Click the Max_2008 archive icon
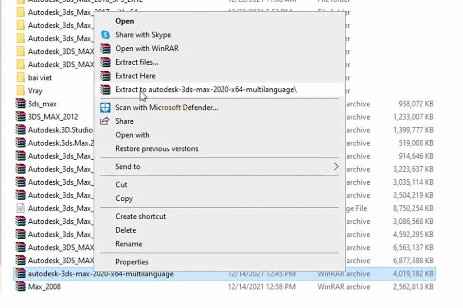This screenshot has width=463, height=308. coord(21,286)
